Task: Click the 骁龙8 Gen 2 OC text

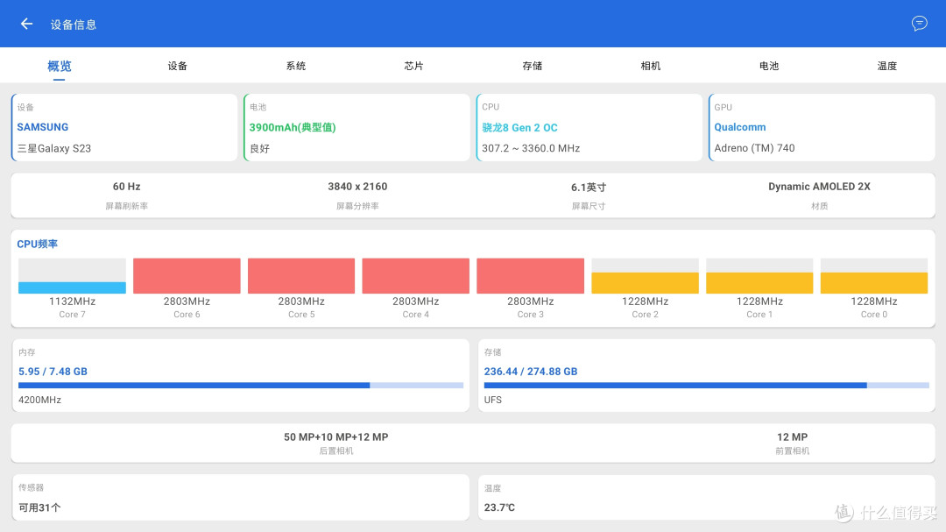Action: [519, 127]
